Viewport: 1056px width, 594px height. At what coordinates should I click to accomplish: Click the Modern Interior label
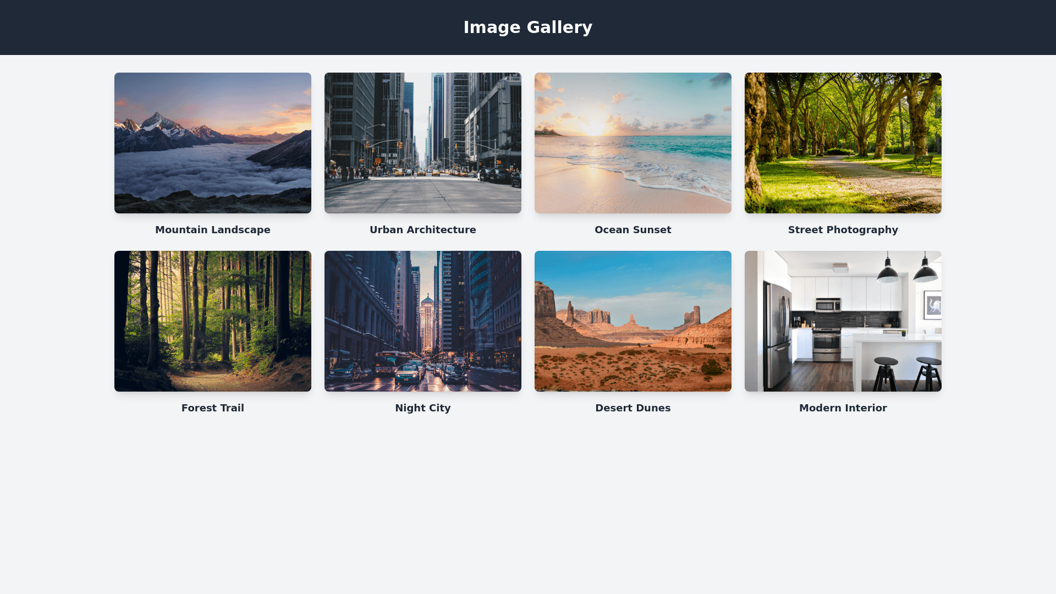click(x=843, y=408)
